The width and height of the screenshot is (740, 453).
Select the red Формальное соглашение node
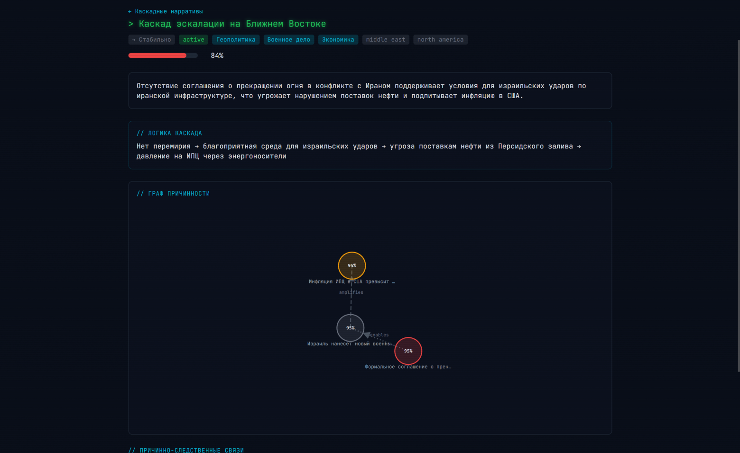tap(408, 351)
